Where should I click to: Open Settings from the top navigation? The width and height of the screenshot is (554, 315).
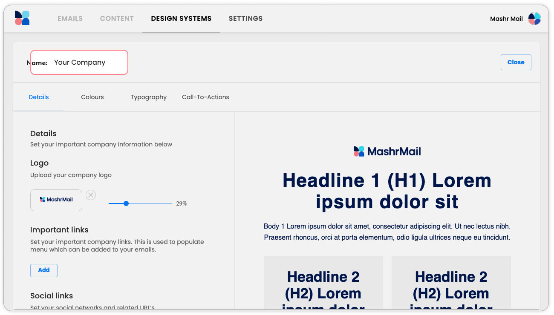point(245,19)
